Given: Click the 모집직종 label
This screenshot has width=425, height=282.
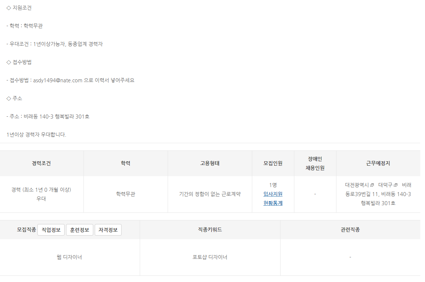Looking at the screenshot, I should (x=26, y=230).
